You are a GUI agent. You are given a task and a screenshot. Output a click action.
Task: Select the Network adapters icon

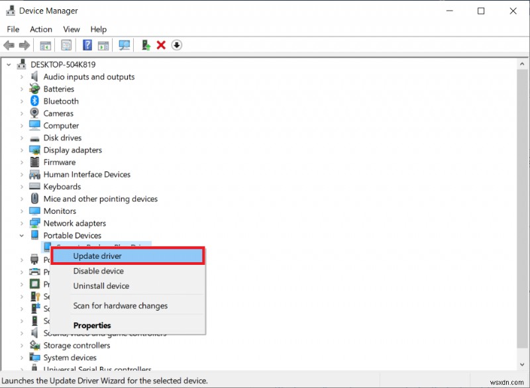click(x=34, y=223)
